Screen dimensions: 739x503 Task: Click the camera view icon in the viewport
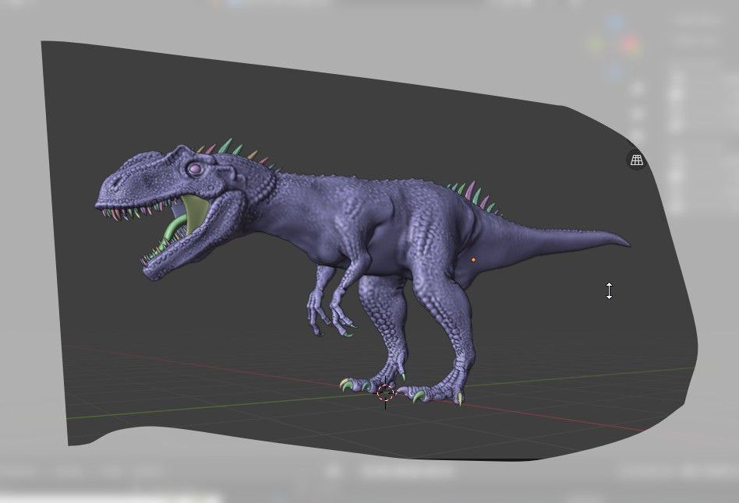point(635,160)
